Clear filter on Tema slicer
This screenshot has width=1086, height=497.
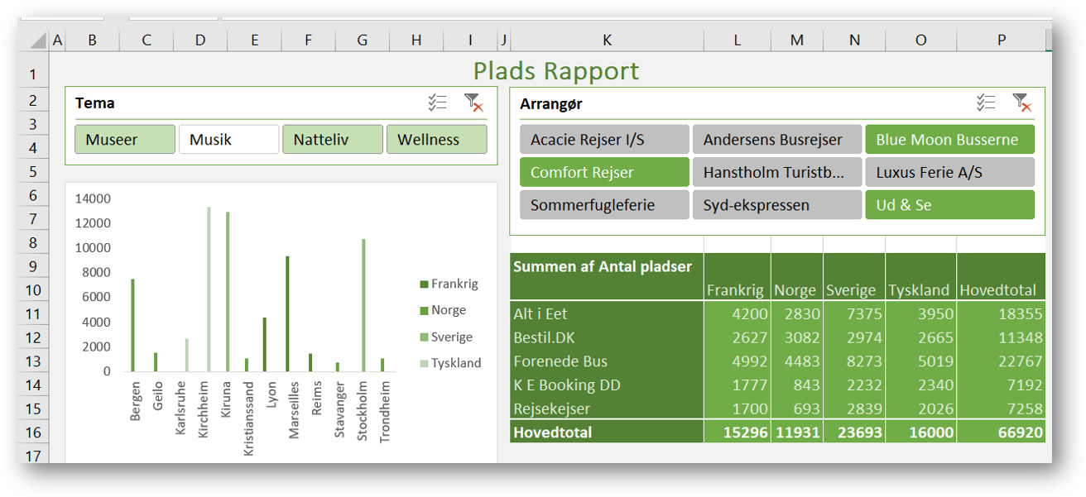point(473,103)
